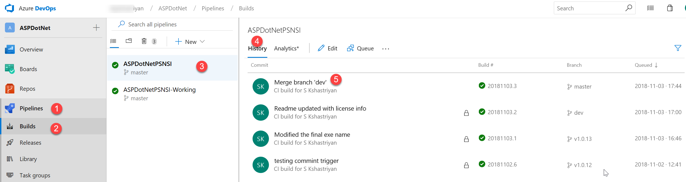The width and height of the screenshot is (686, 182).
Task: Select the ASPDotNetPSNSI-Working pipeline
Action: pos(172,94)
